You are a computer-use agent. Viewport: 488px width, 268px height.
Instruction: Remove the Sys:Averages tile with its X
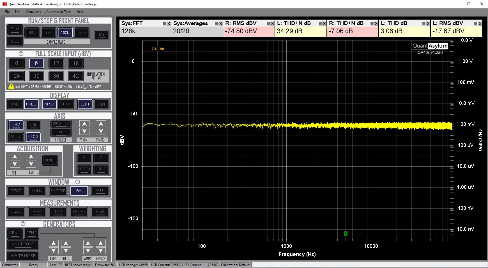point(220,24)
